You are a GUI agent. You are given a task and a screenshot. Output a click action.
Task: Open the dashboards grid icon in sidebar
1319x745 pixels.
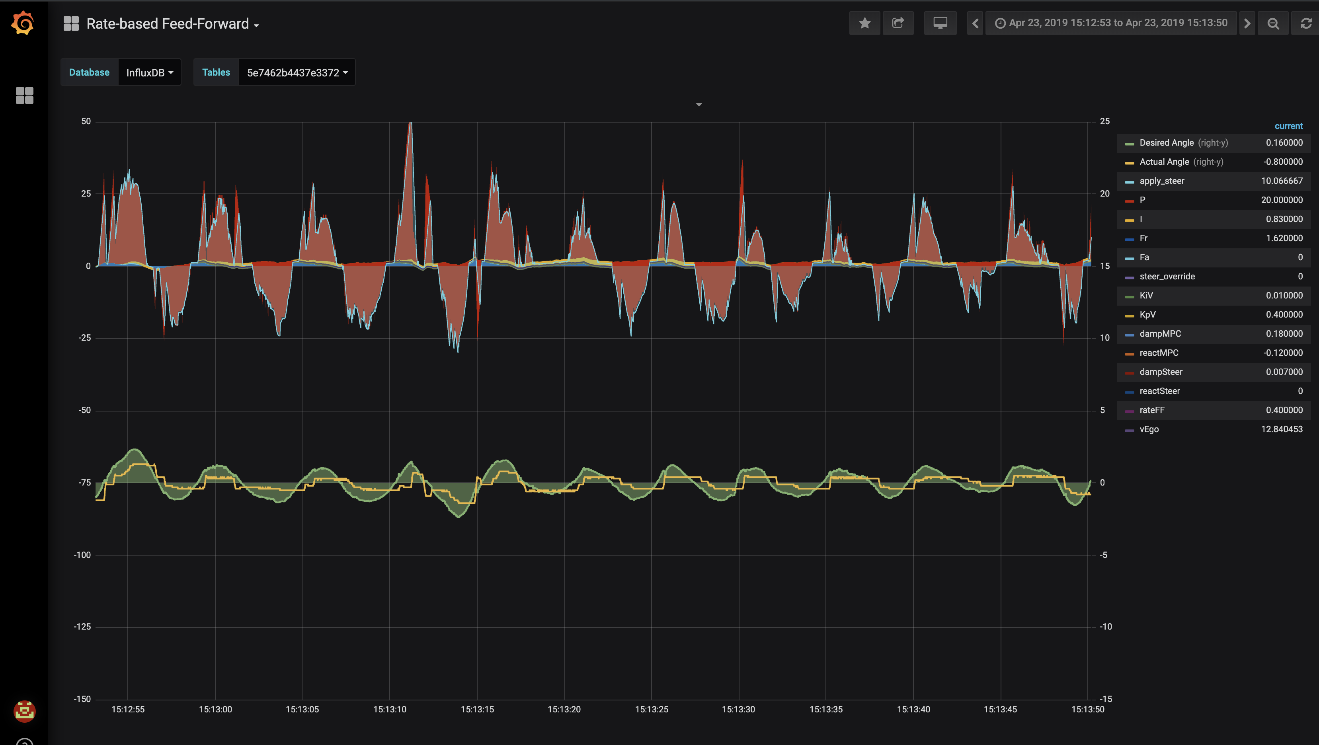point(25,95)
